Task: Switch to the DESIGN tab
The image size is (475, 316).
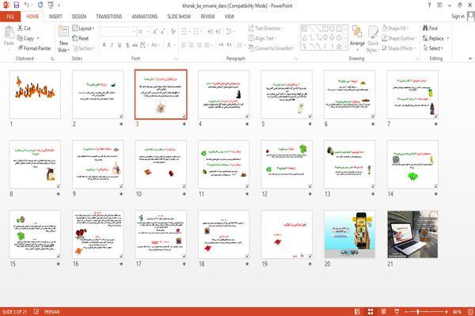Action: (79, 17)
